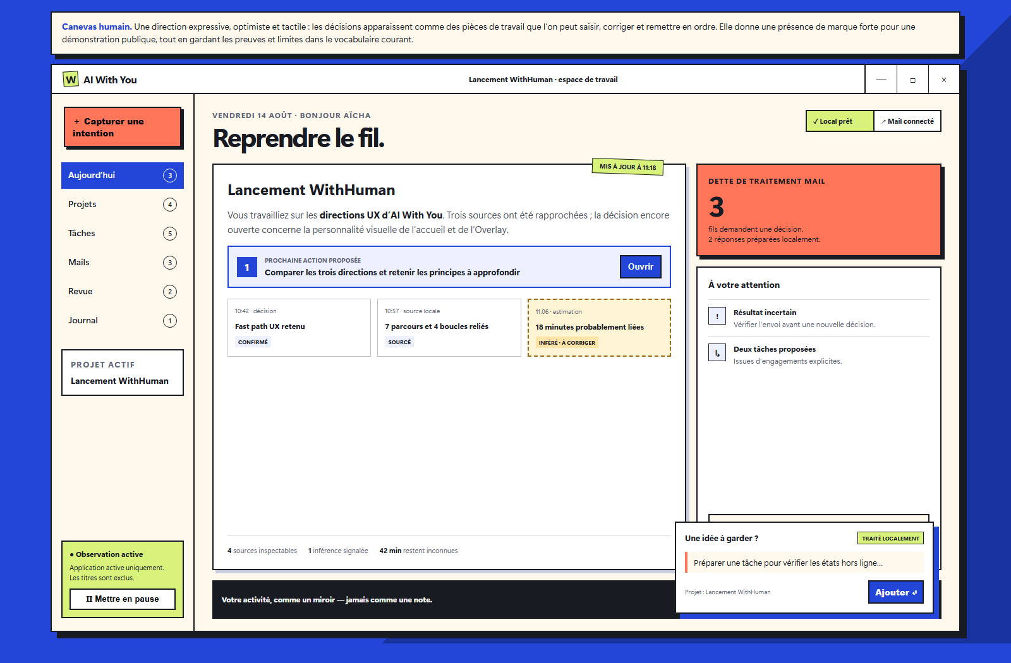1011x663 pixels.
Task: Click the count badge next to Journal
Action: [x=170, y=321]
